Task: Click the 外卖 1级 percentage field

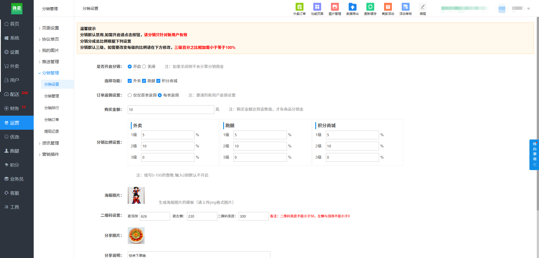Action: click(168, 135)
